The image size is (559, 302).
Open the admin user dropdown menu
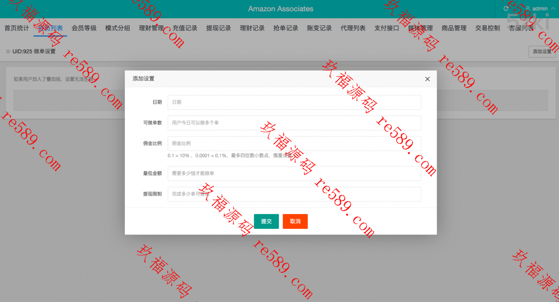(x=540, y=9)
